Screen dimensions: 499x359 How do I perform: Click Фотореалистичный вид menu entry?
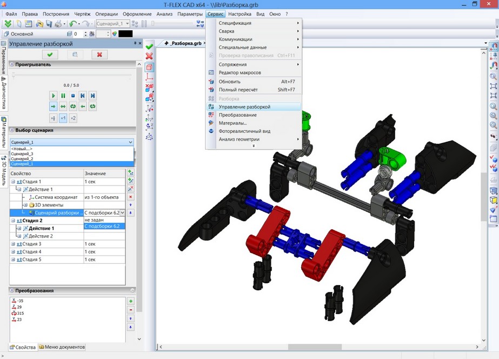[x=254, y=131]
